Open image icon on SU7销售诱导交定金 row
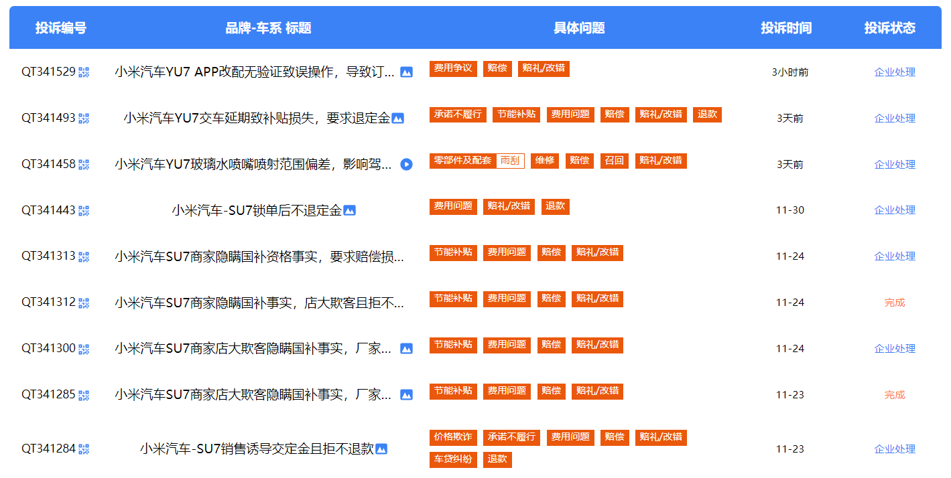The width and height of the screenshot is (951, 478). [x=381, y=449]
